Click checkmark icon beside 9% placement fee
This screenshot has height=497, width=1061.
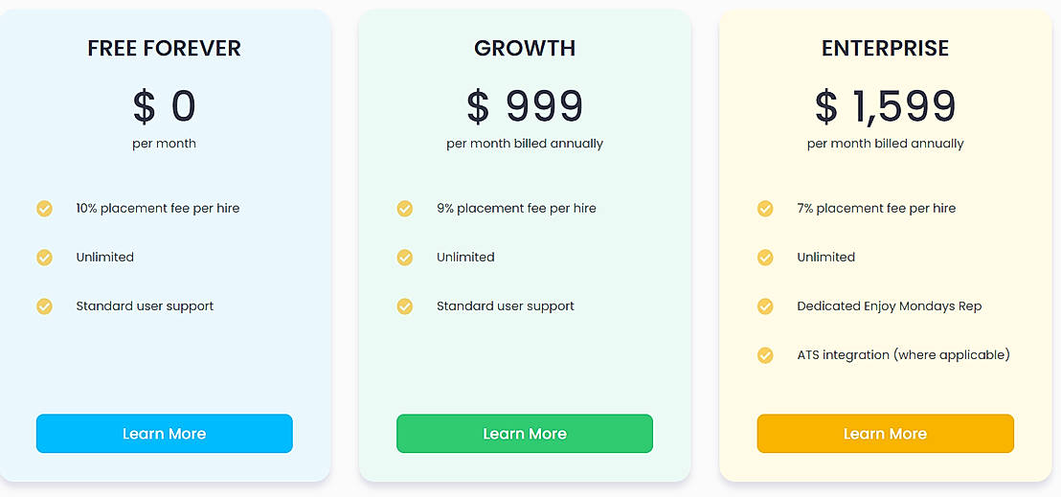[405, 209]
